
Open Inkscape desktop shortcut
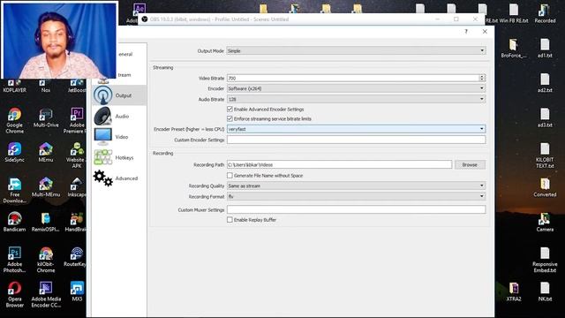pos(77,187)
